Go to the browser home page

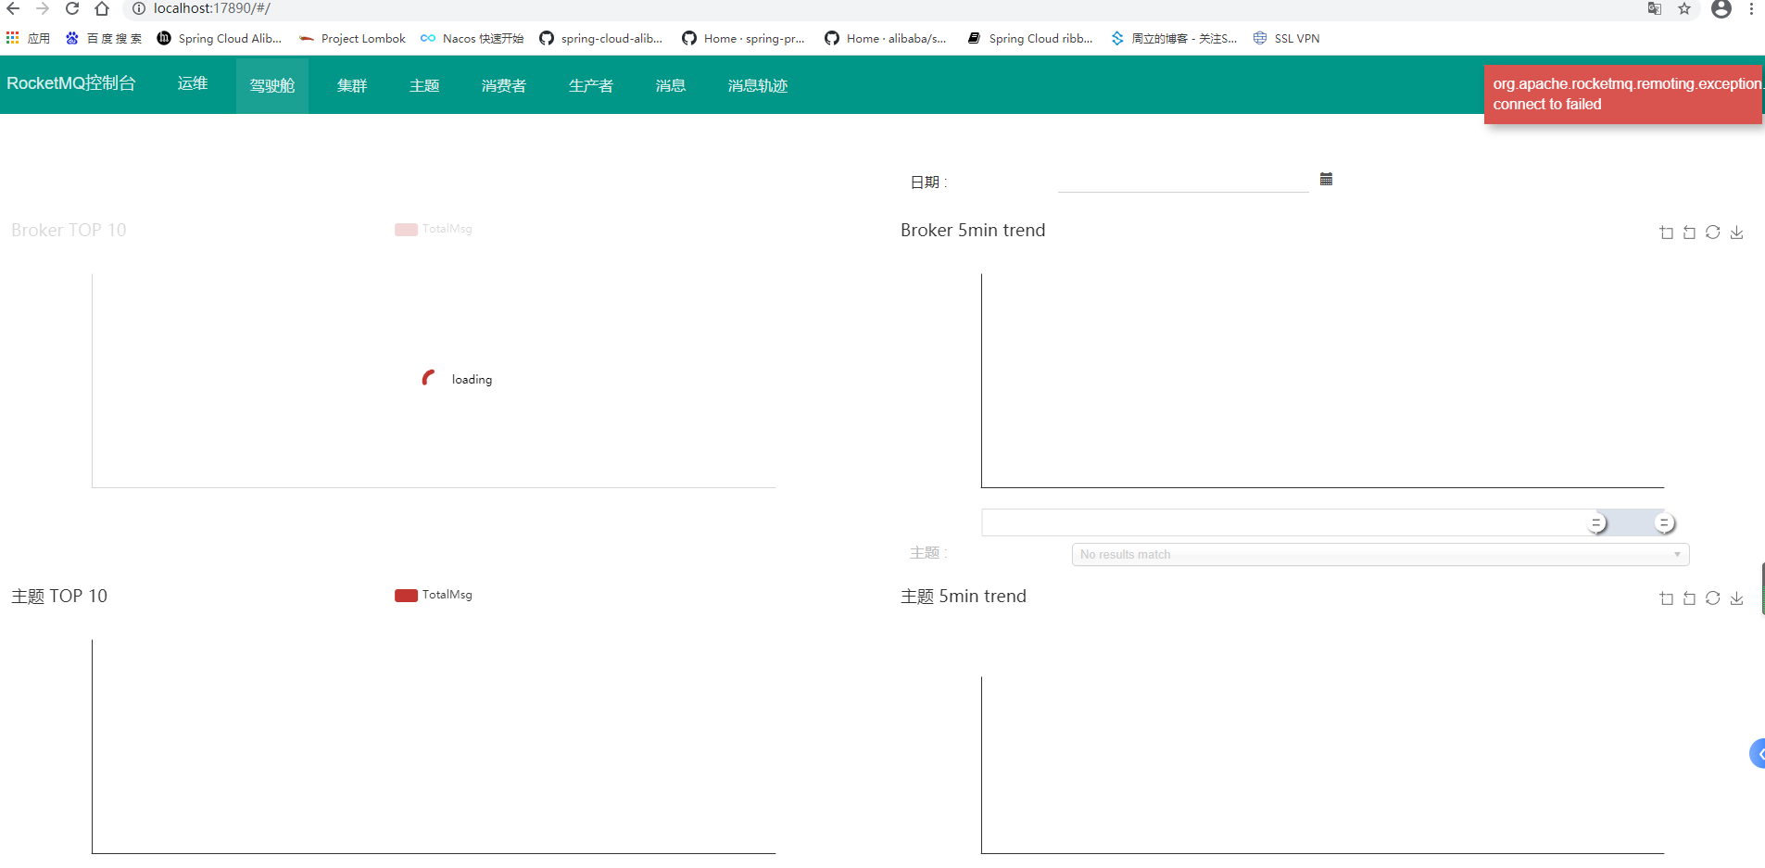point(102,8)
